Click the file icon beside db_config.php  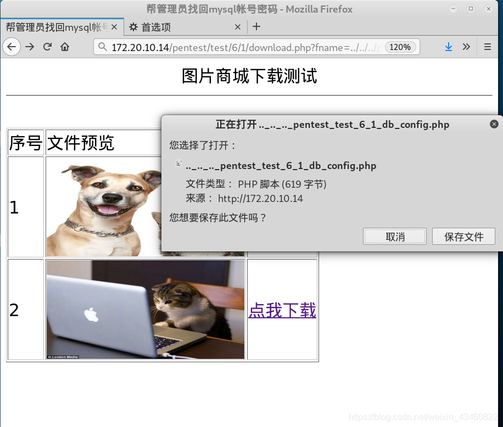pyautogui.click(x=178, y=163)
